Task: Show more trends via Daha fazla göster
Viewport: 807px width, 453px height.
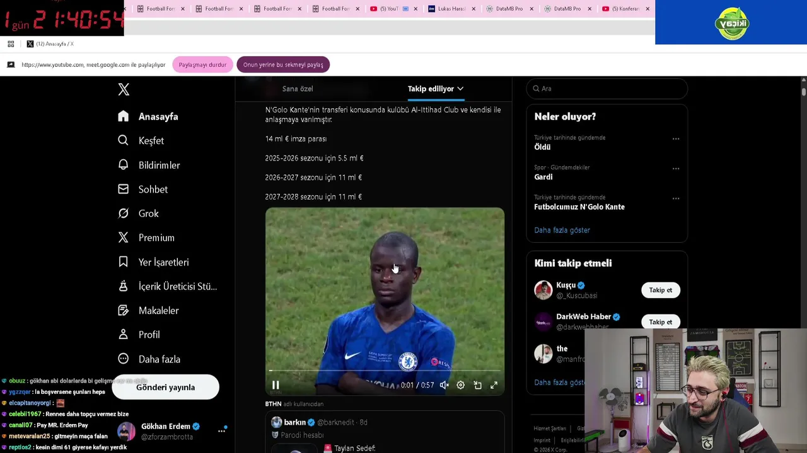Action: pyautogui.click(x=562, y=230)
